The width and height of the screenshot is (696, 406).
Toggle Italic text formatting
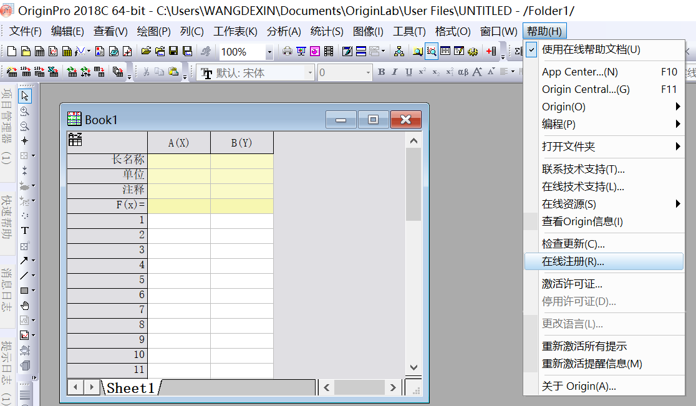[395, 72]
